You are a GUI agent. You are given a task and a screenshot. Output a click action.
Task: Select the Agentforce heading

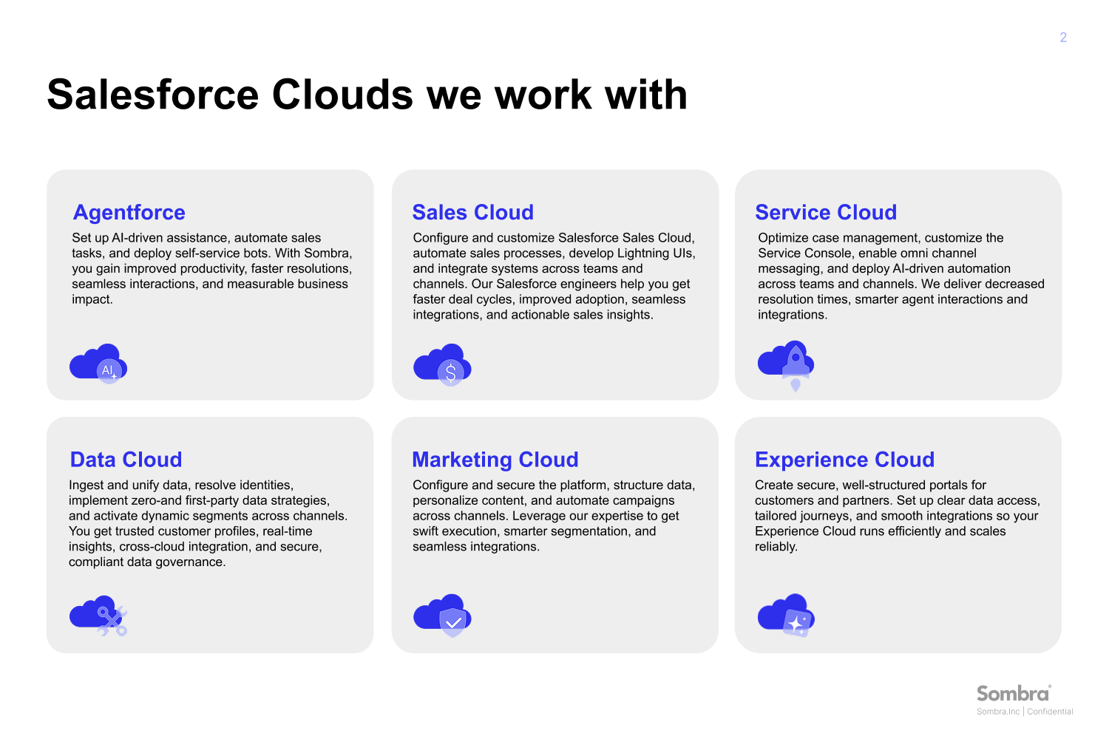coord(129,212)
